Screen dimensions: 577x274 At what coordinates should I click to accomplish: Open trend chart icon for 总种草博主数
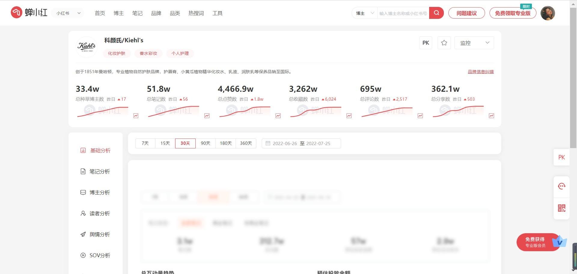coord(136,116)
